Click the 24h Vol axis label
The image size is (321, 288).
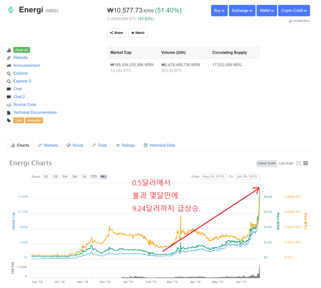click(x=13, y=268)
